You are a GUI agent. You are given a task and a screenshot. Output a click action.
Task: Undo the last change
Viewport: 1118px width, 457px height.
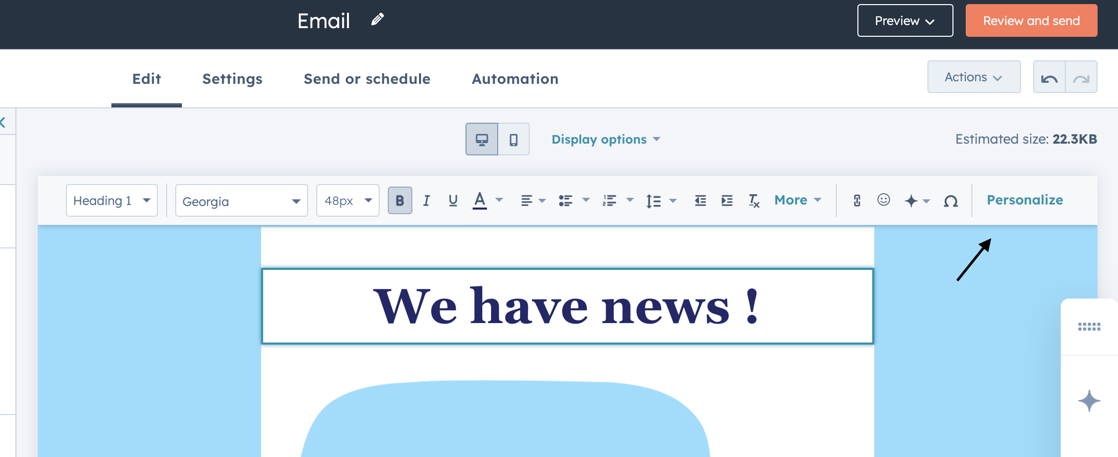[x=1050, y=77]
